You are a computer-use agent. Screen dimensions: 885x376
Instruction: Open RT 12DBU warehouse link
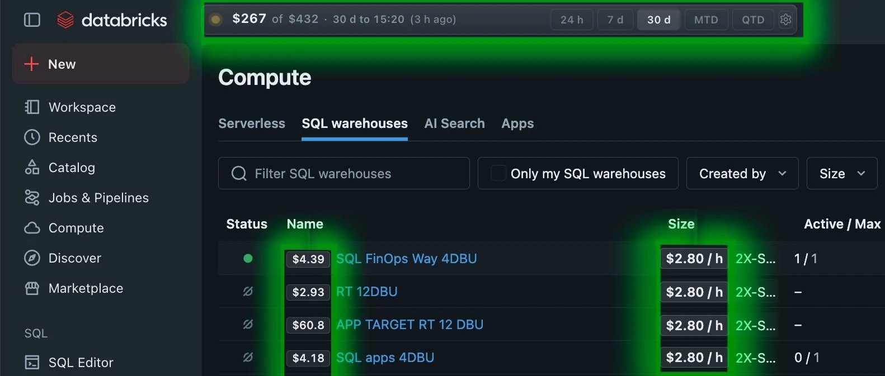point(367,292)
